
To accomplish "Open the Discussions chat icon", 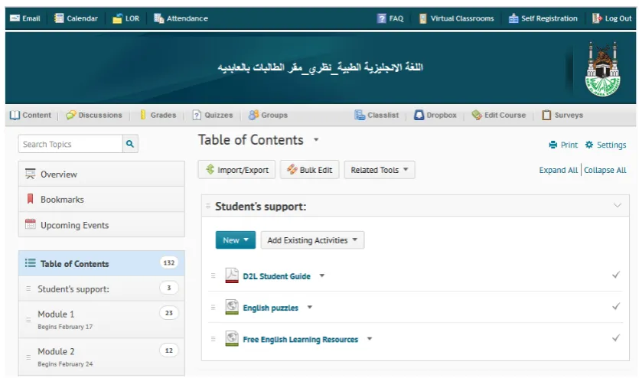I will coord(71,116).
